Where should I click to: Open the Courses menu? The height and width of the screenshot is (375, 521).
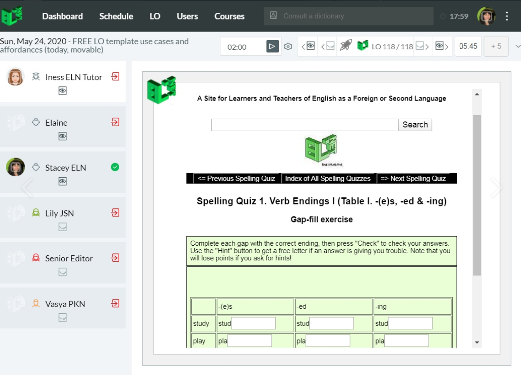coord(229,16)
